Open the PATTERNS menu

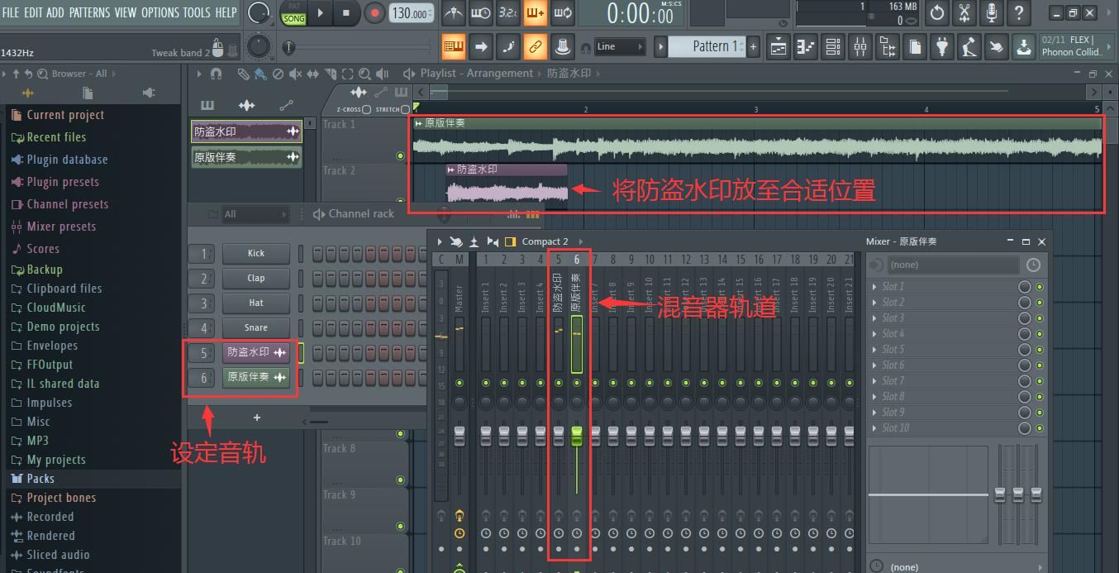click(x=90, y=12)
